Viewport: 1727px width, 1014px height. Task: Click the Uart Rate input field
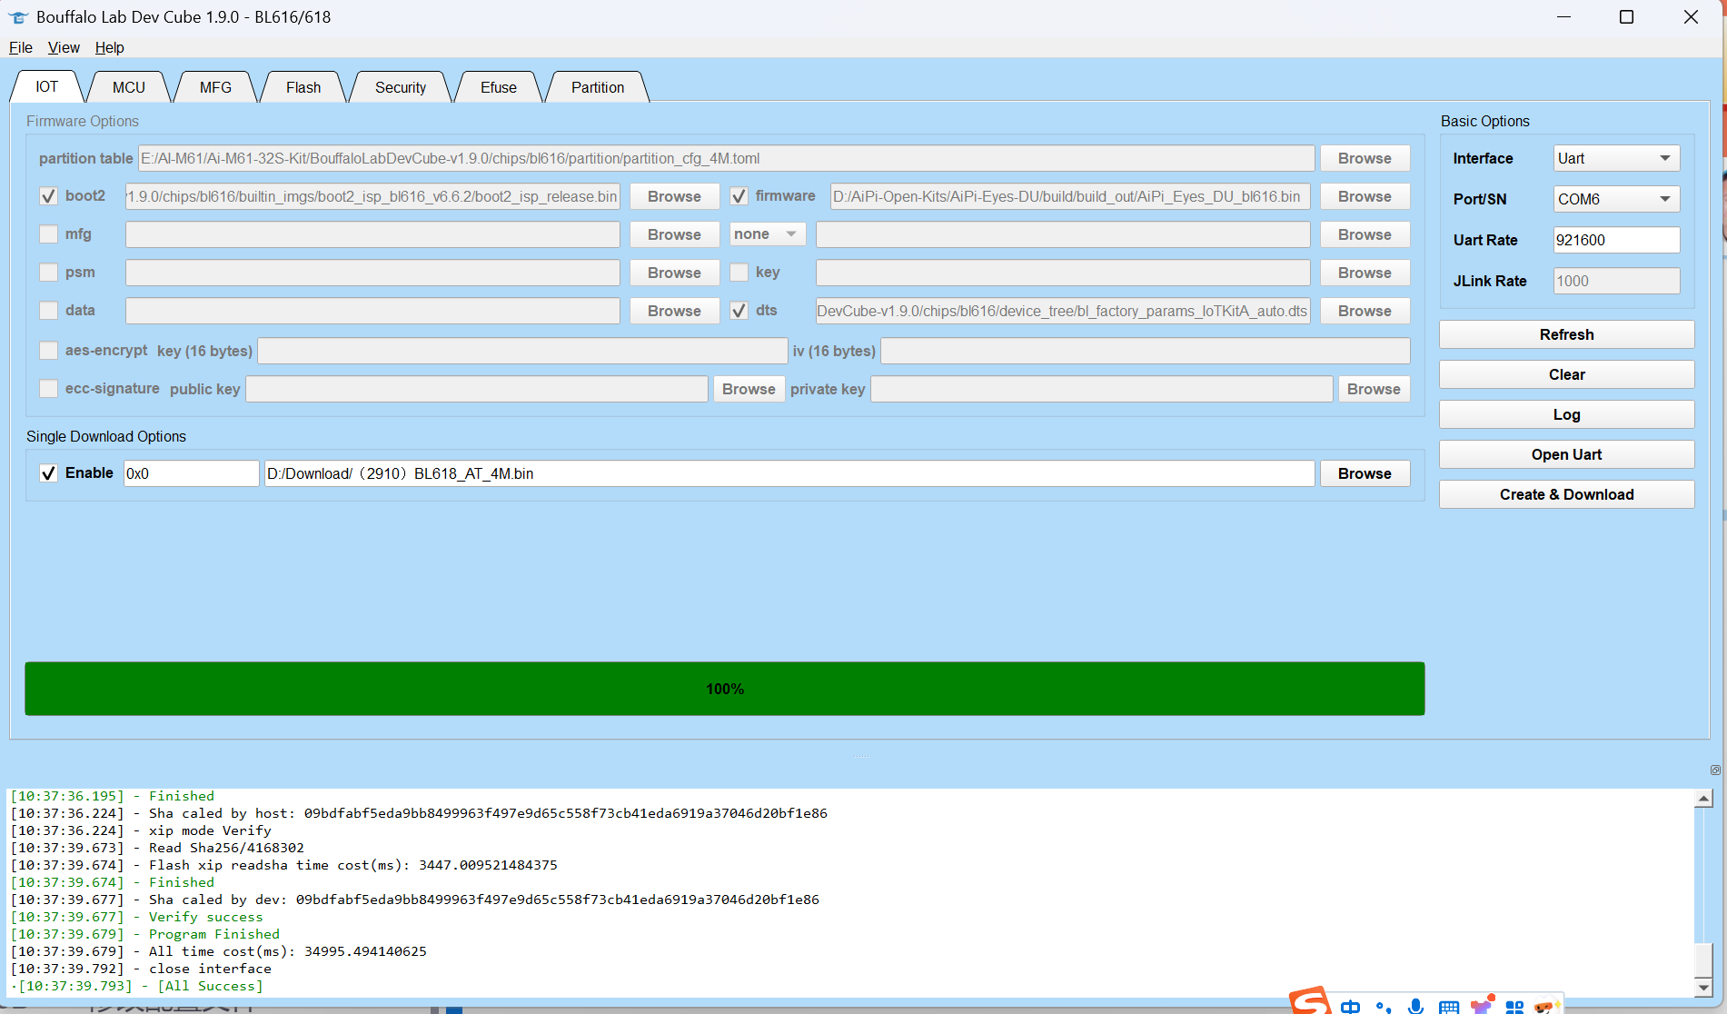click(1615, 240)
